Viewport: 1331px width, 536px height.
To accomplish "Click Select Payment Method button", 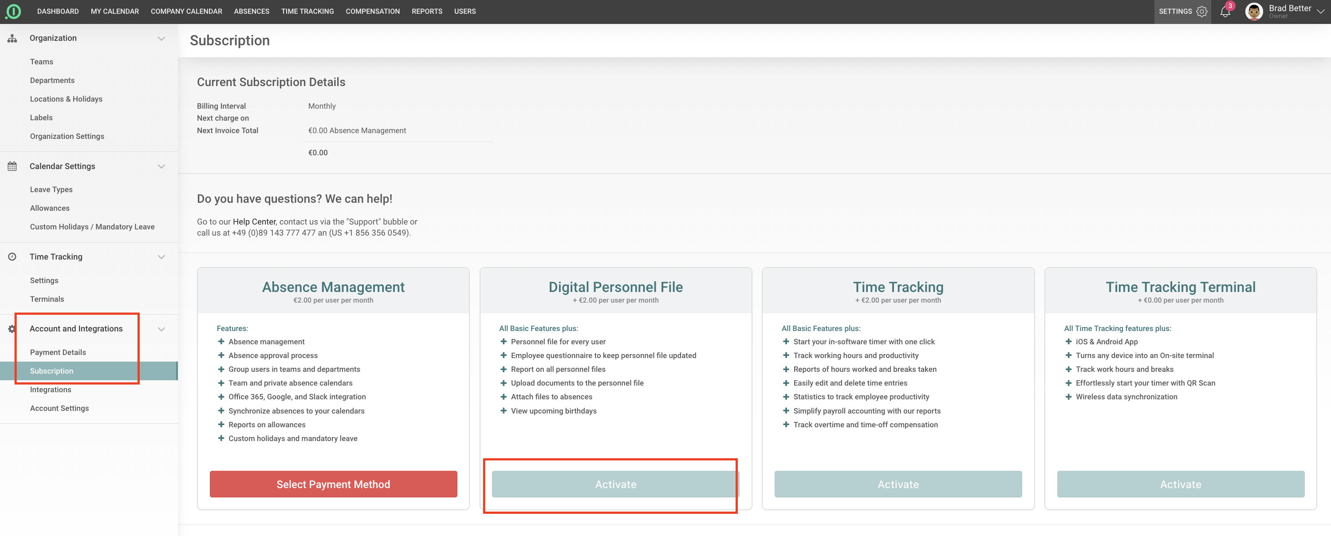I will (333, 484).
